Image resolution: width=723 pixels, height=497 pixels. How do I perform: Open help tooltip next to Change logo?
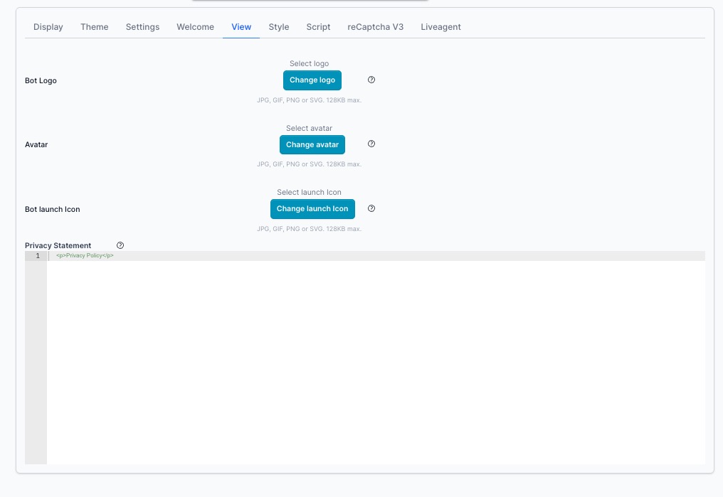click(x=371, y=80)
